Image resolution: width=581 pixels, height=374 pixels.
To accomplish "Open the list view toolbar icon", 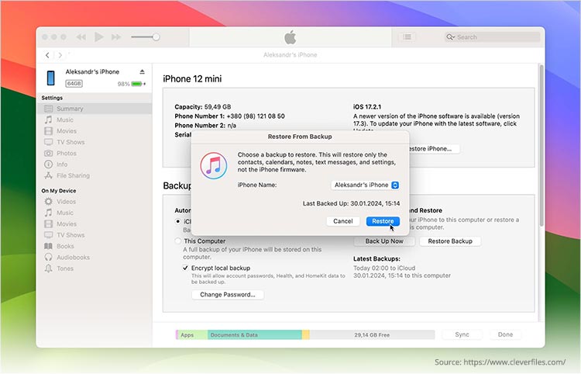I will click(x=407, y=36).
